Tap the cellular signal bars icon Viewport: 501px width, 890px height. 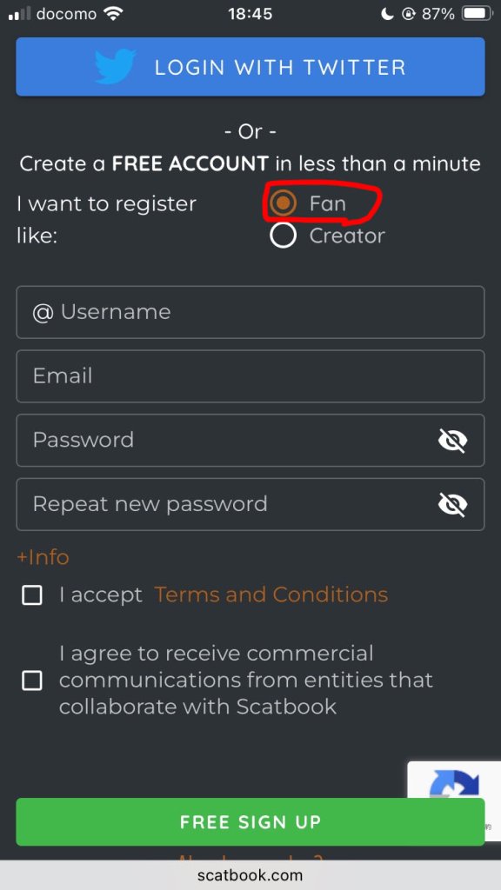tap(19, 14)
